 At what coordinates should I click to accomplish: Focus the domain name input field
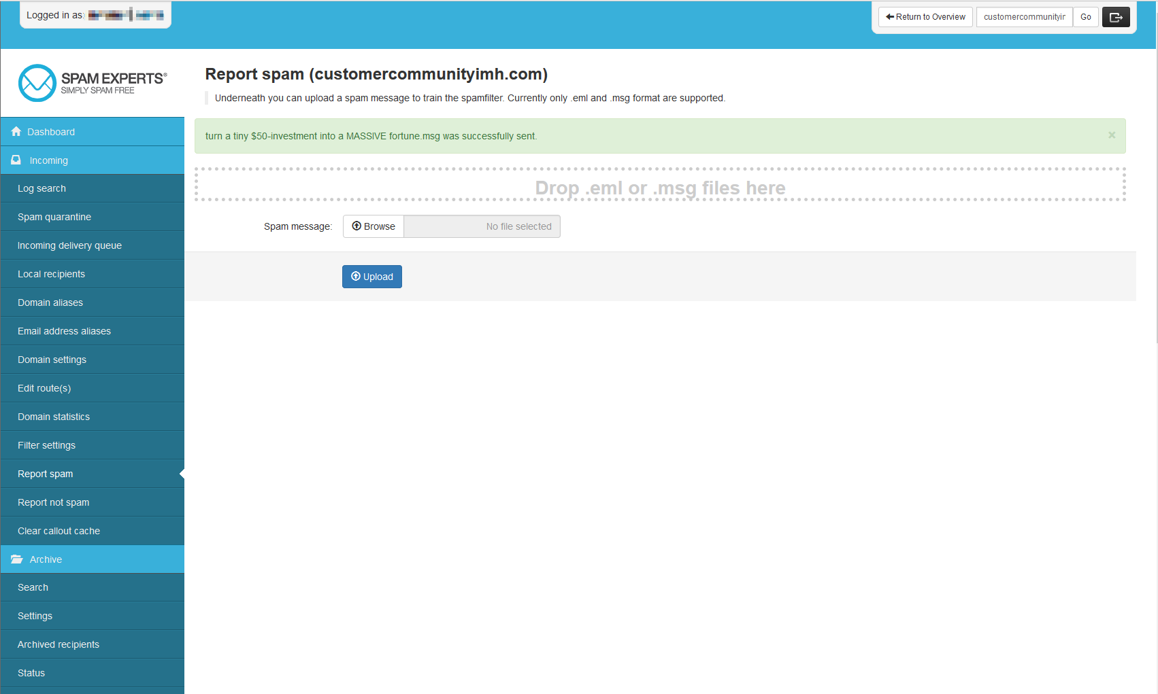click(1024, 17)
